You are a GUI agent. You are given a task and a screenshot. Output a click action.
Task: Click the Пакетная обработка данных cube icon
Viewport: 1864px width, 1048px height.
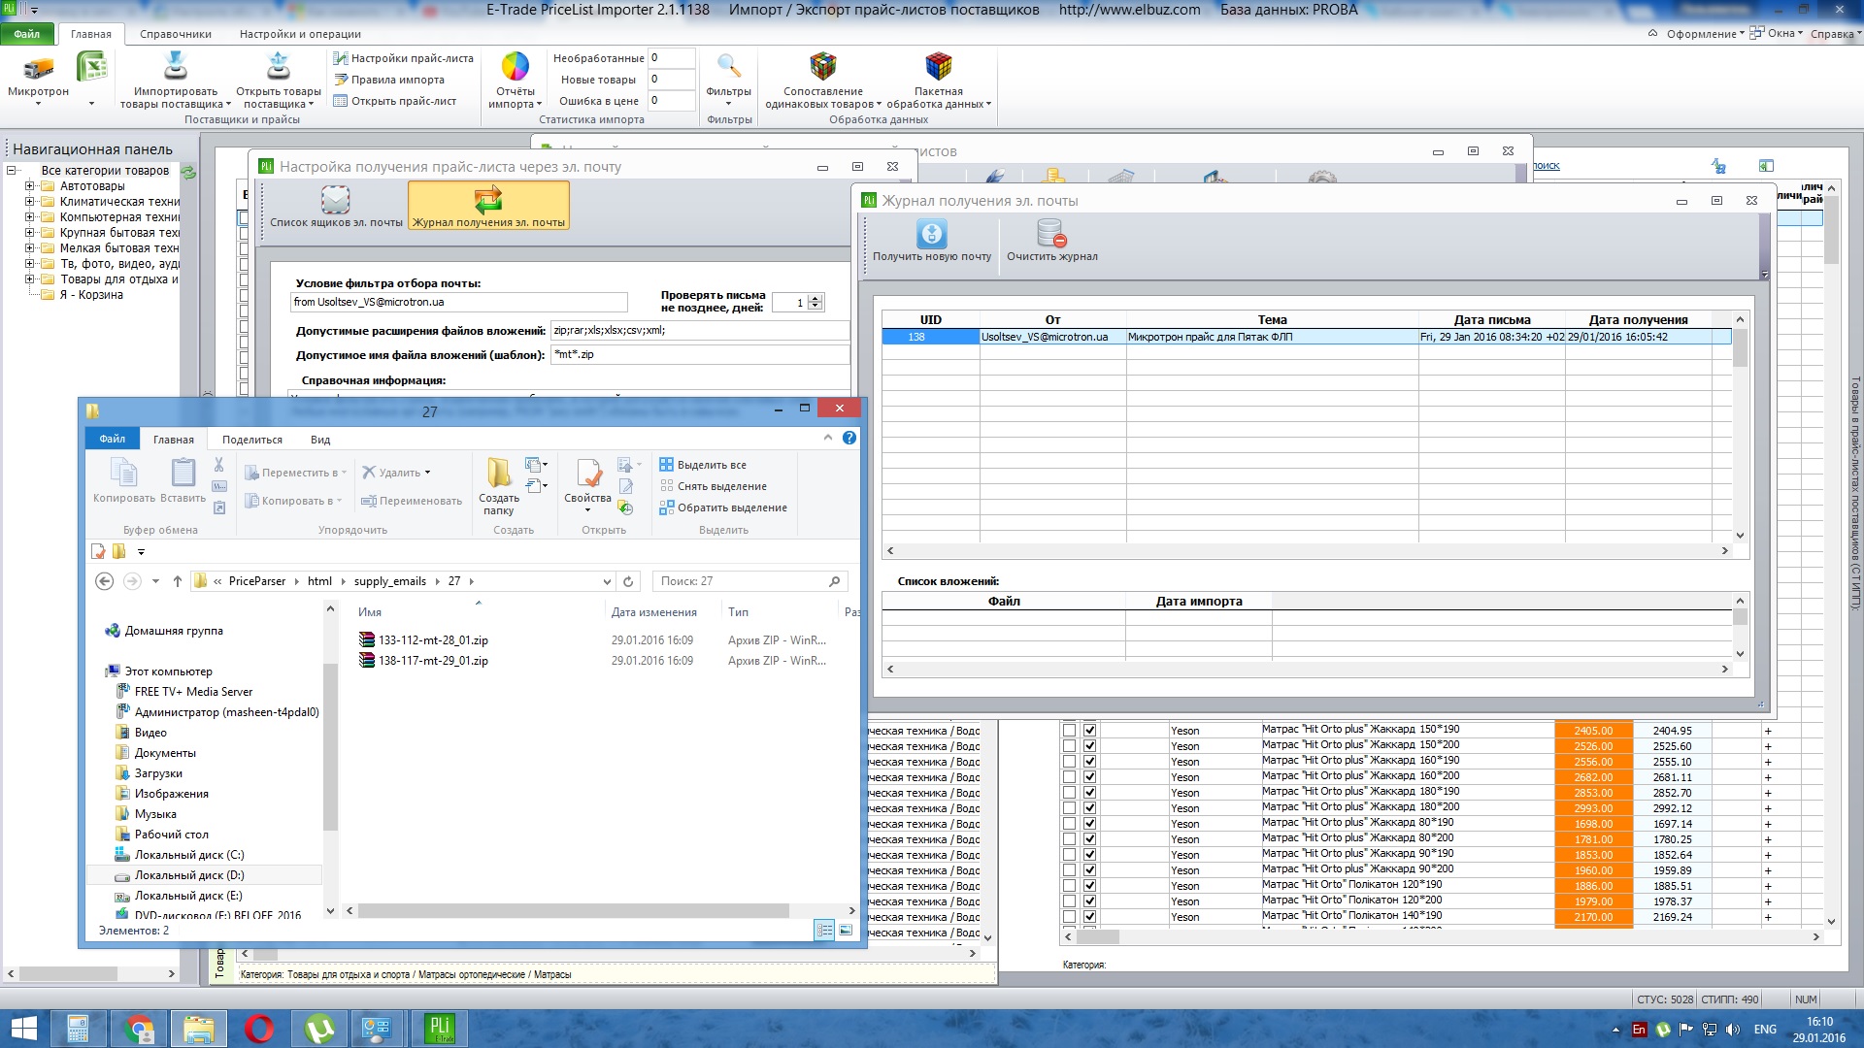point(938,66)
